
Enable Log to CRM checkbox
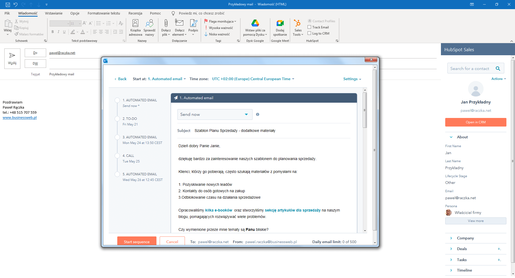[x=309, y=33]
